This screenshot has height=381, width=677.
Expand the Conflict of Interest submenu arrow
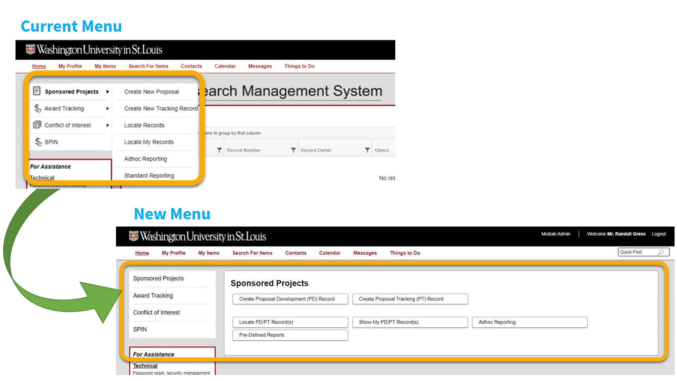pyautogui.click(x=108, y=125)
